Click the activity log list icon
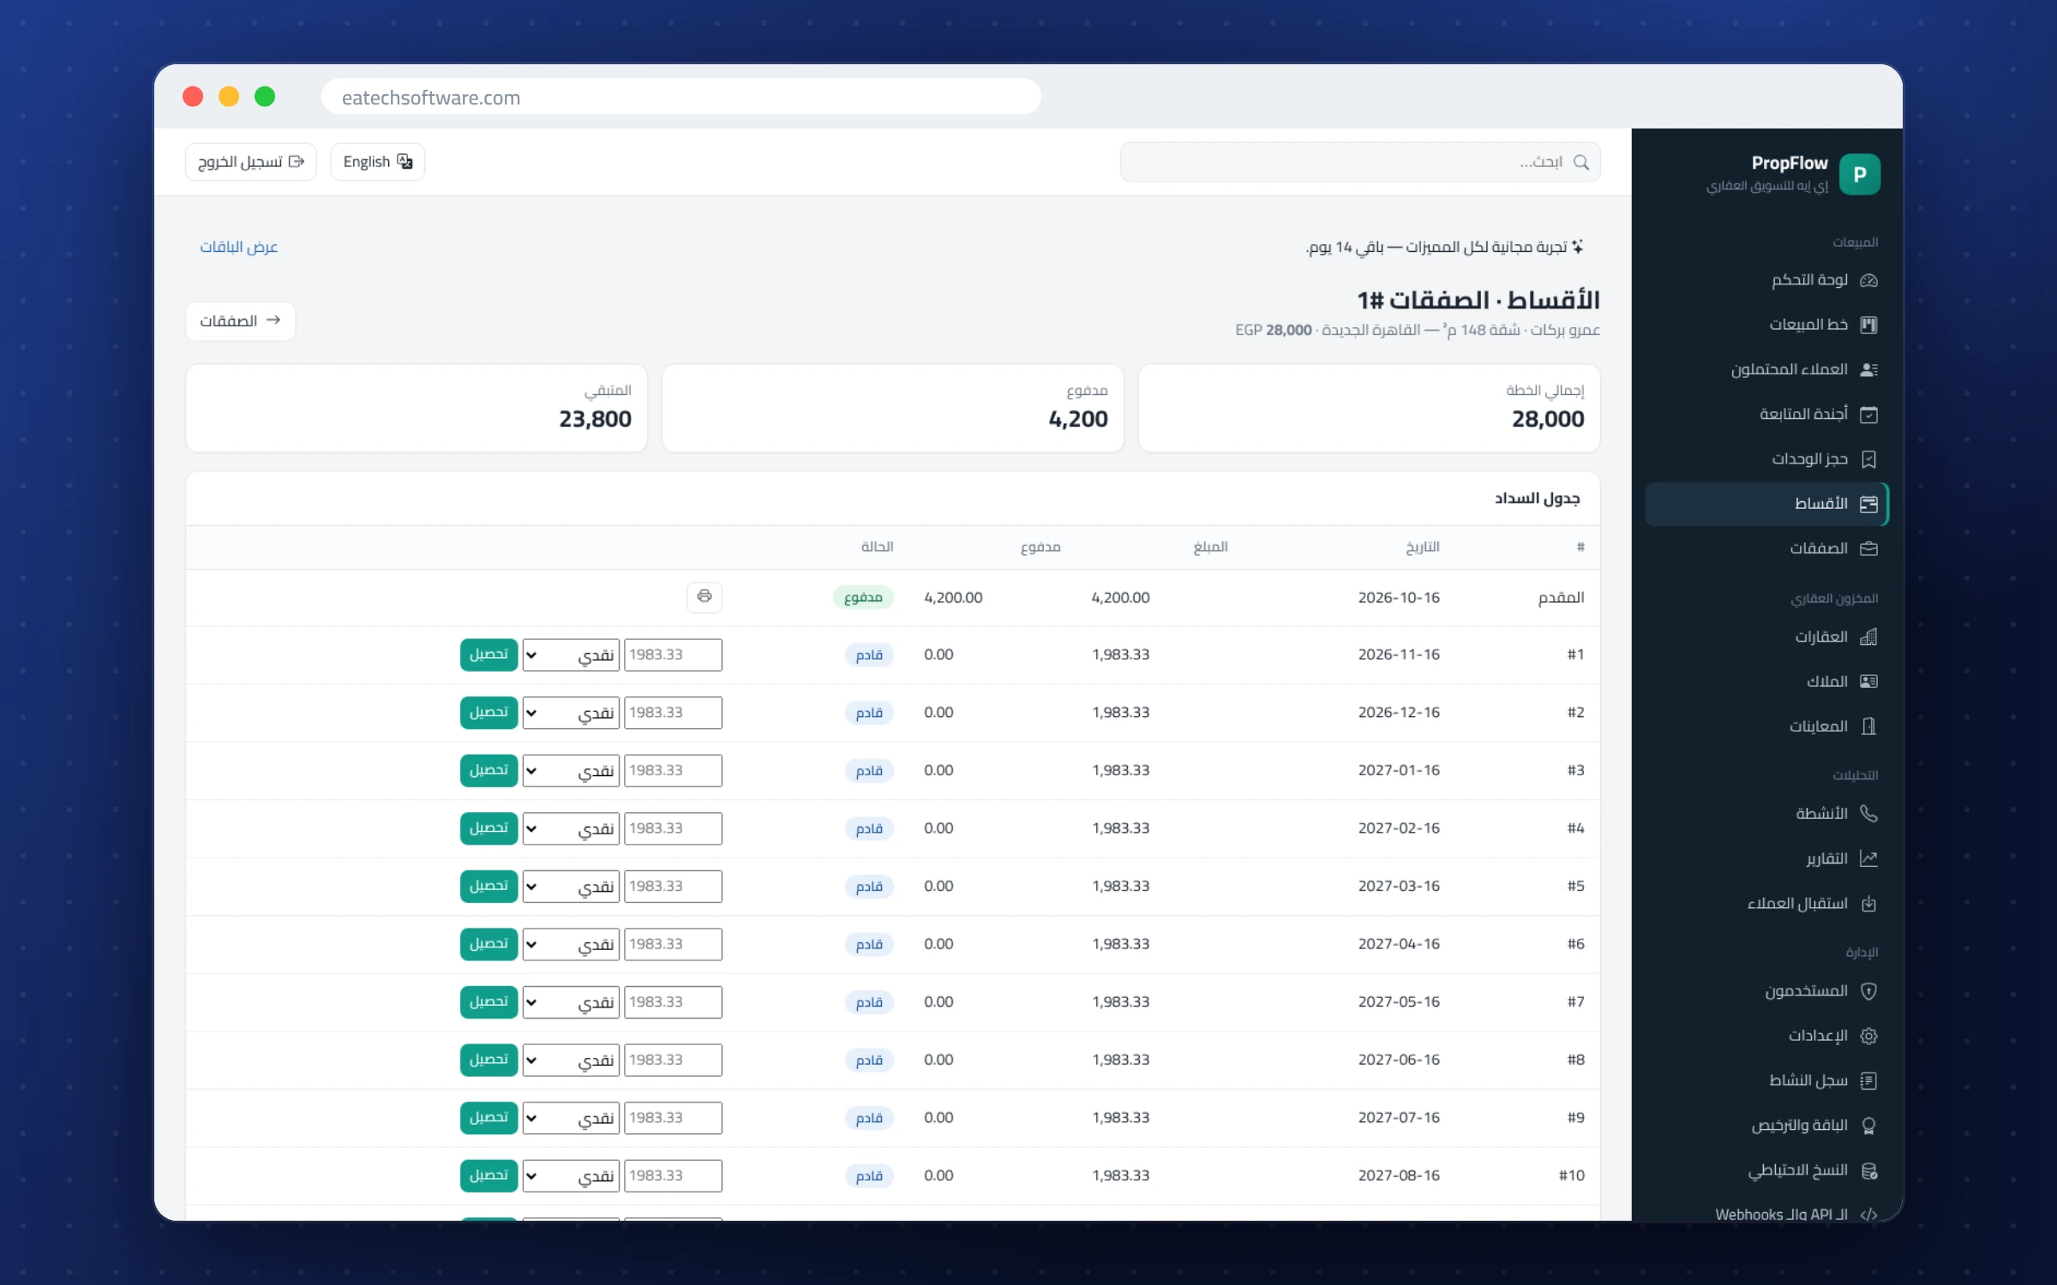This screenshot has width=2057, height=1285. click(x=1868, y=1081)
